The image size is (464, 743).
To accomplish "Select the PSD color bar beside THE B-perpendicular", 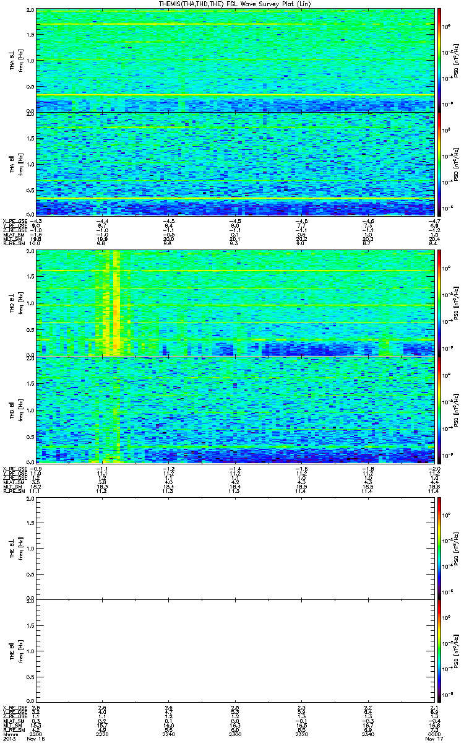I will coord(439,547).
